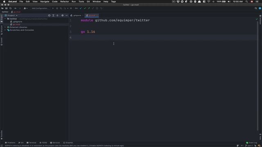Open the GoLand application menu
The height and width of the screenshot is (147, 262).
click(x=13, y=2)
